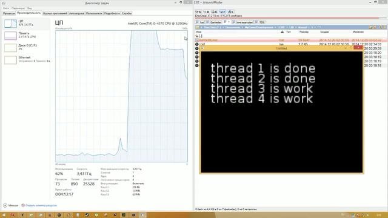Click the leftmost path bar right-side icon
This screenshot has width=388, height=218.
tap(370, 27)
